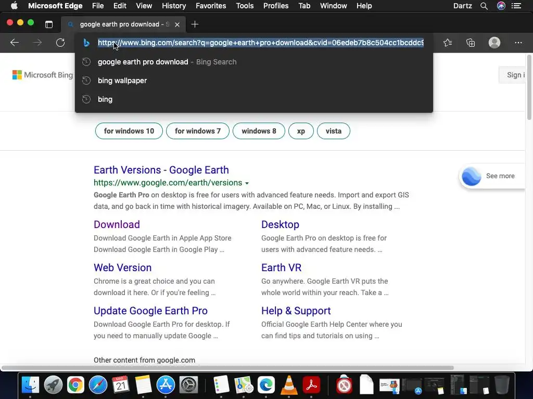Open the Help menu
Viewport: 533px width, 399px height.
364,6
